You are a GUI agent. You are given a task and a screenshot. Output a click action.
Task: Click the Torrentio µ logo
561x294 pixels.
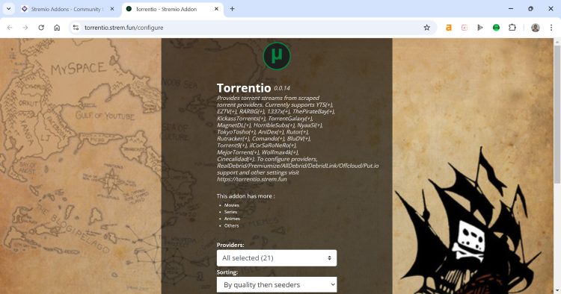pos(277,56)
